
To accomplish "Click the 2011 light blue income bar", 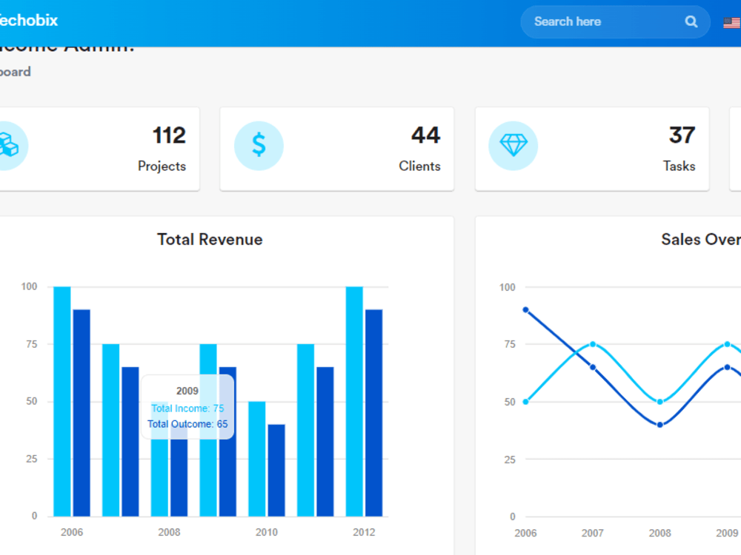I will [x=306, y=430].
